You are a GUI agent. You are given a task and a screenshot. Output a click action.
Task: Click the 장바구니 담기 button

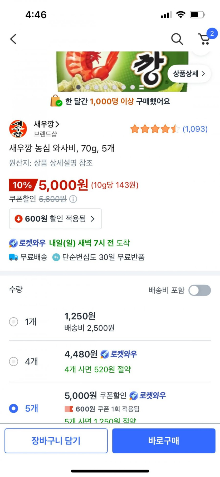56,441
